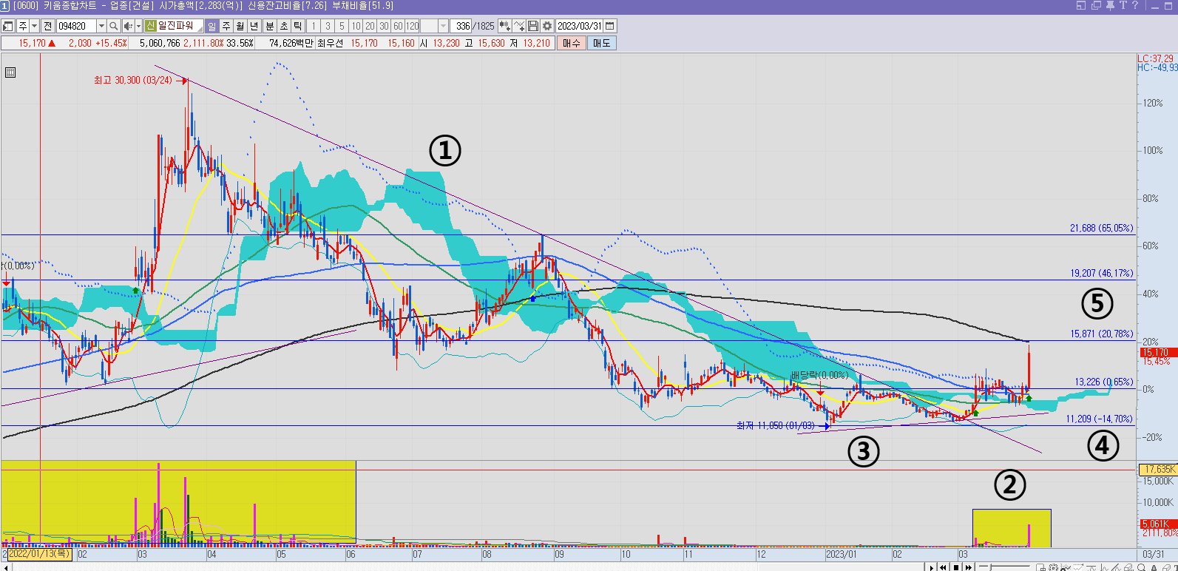Click the rewind button in bottom bar
1178x571 pixels.
click(943, 567)
